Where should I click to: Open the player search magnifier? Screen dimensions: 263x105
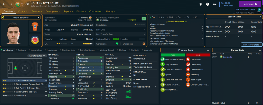click(x=28, y=4)
